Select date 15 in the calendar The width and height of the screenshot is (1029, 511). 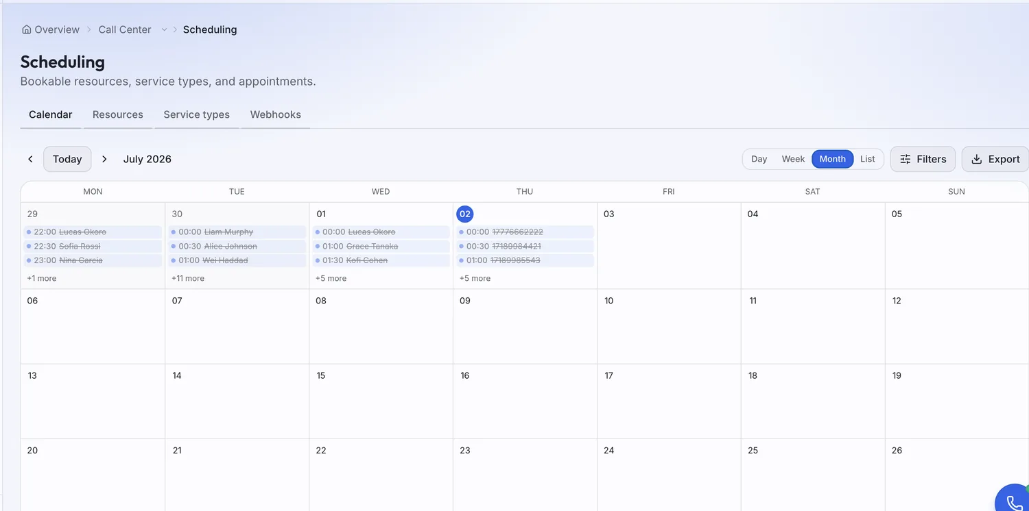coord(321,375)
